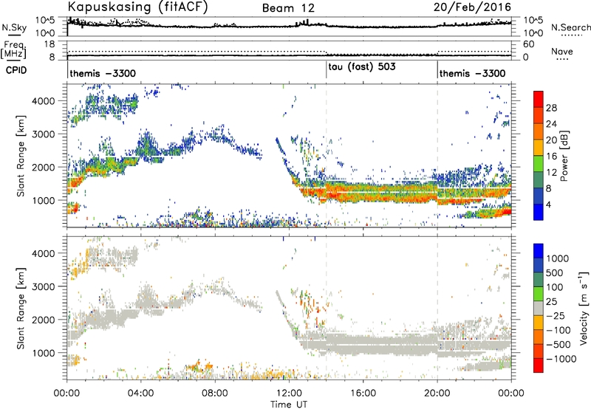This screenshot has height=409, width=591.
Task: Click the 20/Feb/2016 date label
Action: [x=472, y=7]
